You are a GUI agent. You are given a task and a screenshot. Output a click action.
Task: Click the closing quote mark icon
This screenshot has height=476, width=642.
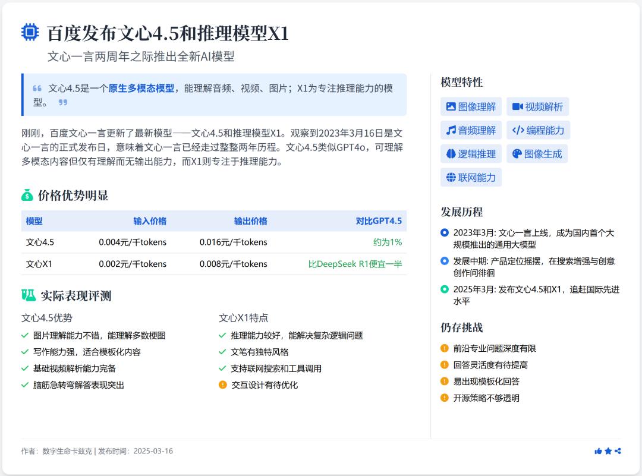click(x=62, y=102)
